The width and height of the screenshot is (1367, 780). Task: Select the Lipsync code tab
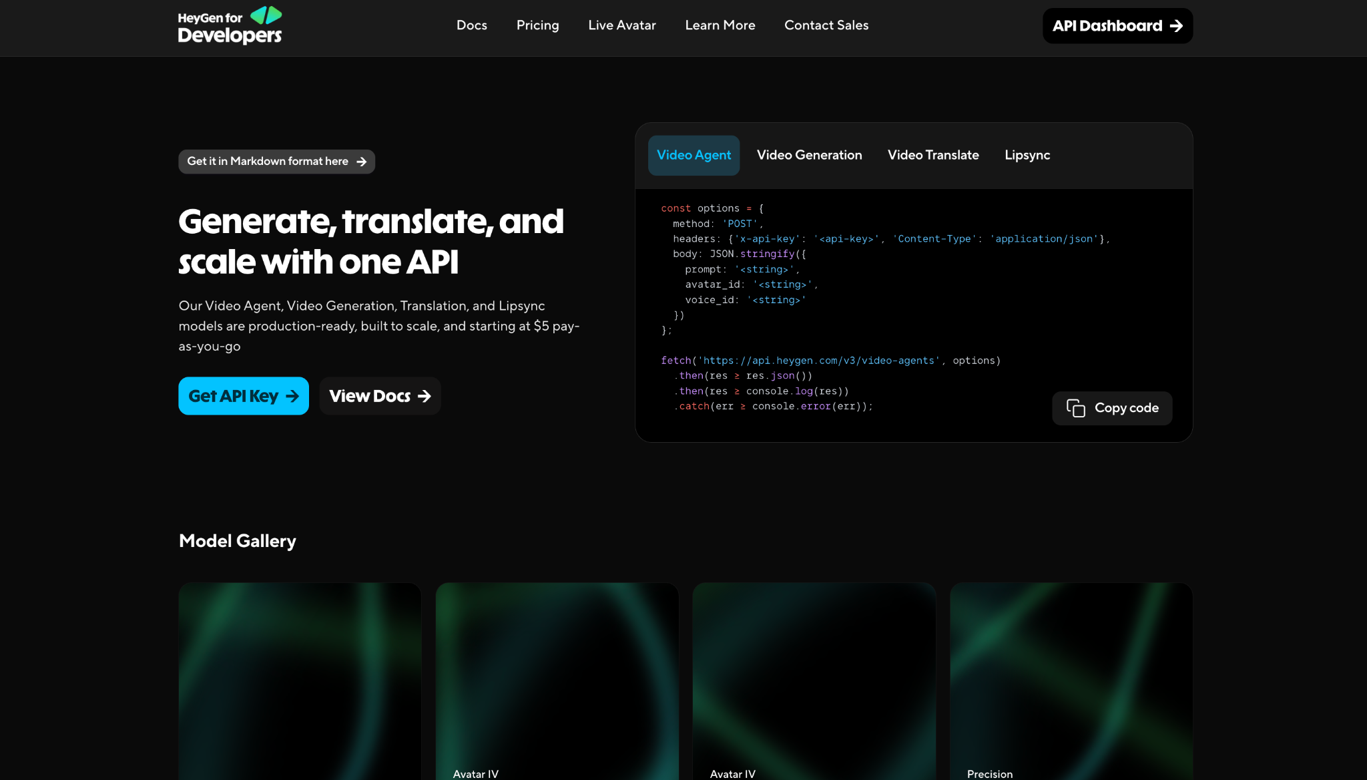[1027, 156]
